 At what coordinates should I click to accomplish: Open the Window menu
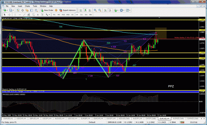43,6
